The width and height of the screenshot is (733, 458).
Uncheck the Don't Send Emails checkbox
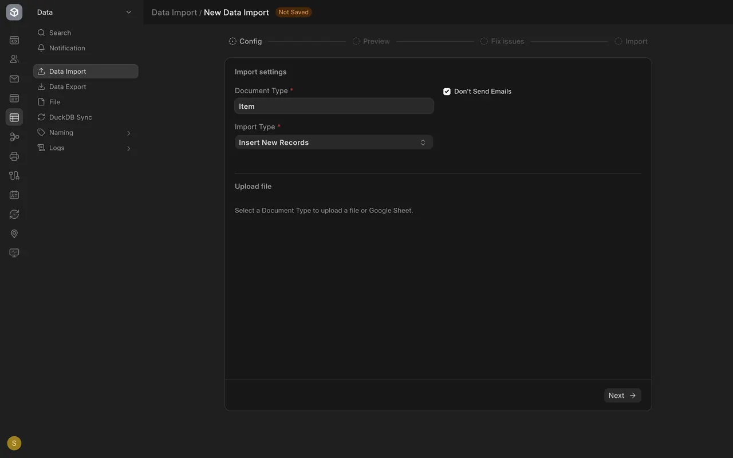(x=447, y=92)
